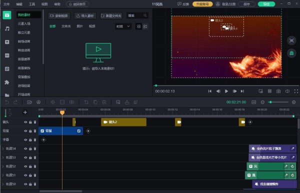This screenshot has width=300, height=193.
Task: Open the 文件 menu
Action: 6,4
